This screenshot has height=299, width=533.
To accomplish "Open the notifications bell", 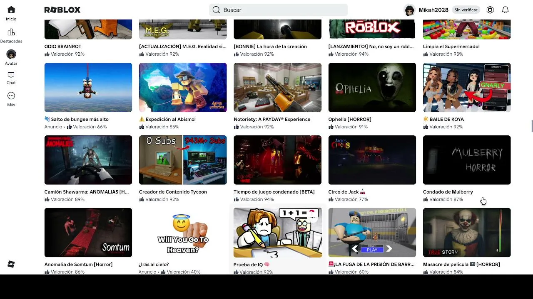I will pyautogui.click(x=506, y=10).
